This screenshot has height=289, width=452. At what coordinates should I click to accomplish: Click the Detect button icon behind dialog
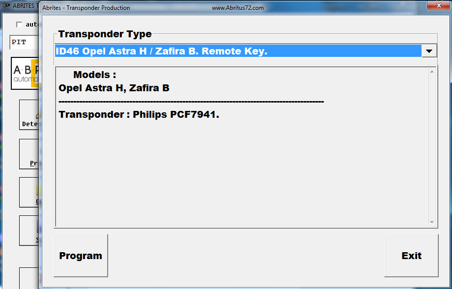coord(29,115)
